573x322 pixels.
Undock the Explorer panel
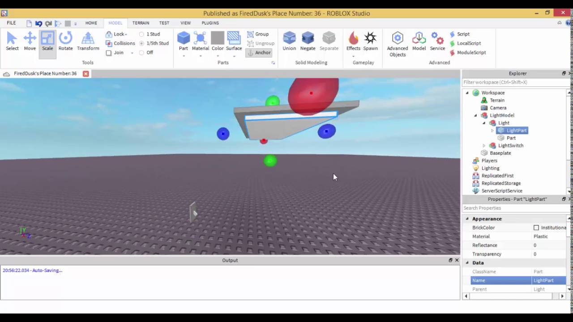coord(564,73)
